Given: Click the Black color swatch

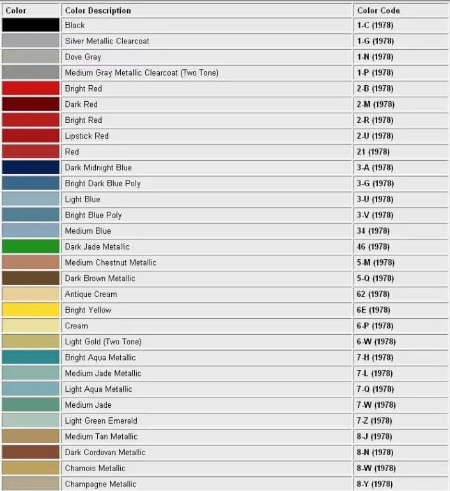Looking at the screenshot, I should click(x=31, y=25).
